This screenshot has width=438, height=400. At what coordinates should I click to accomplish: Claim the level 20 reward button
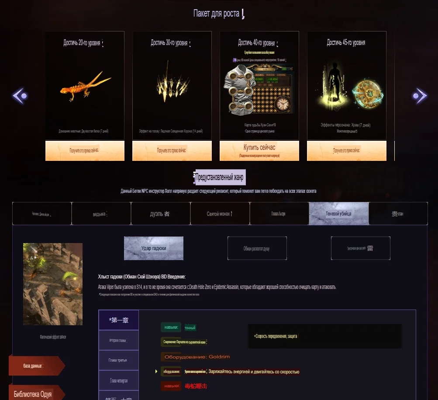tap(85, 151)
